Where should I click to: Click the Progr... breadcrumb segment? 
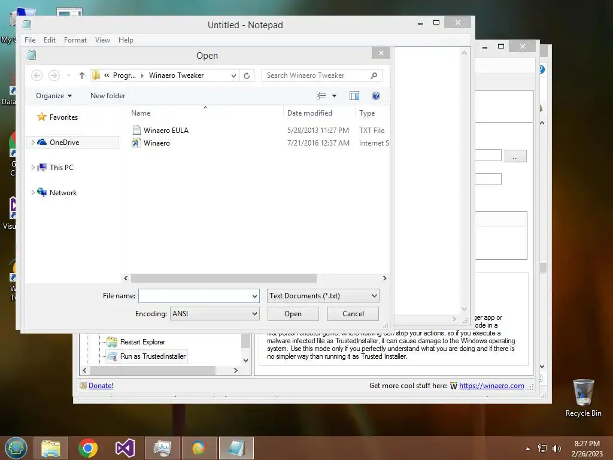pyautogui.click(x=125, y=75)
